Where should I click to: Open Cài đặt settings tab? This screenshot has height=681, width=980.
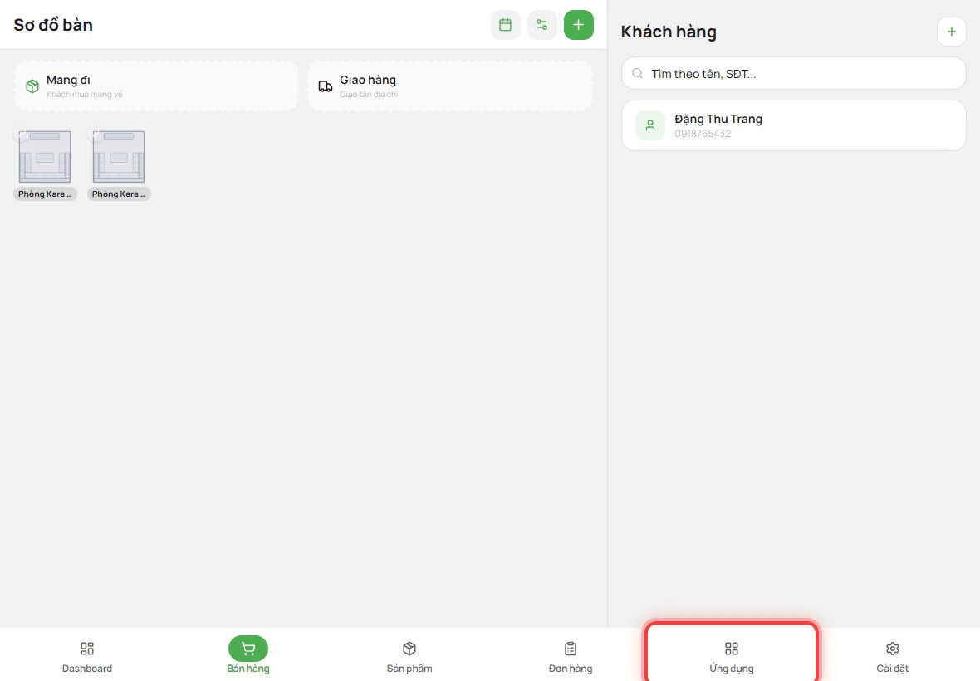point(893,656)
